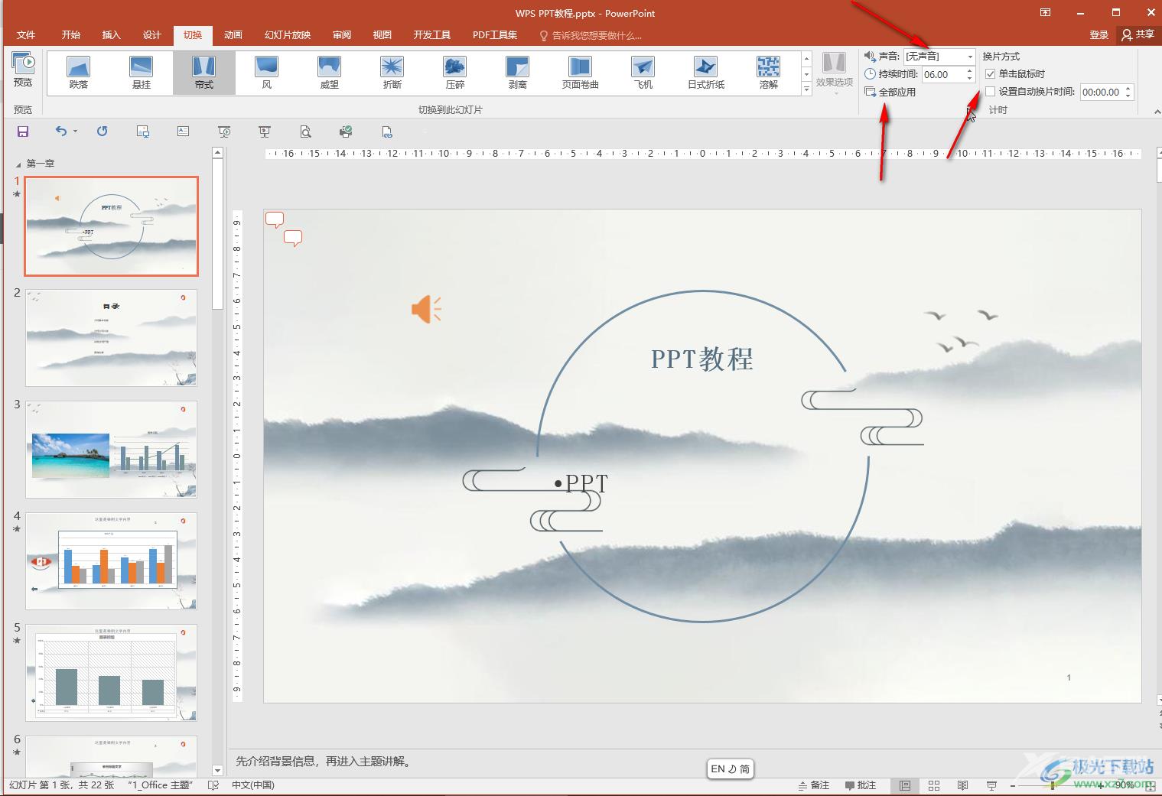The image size is (1162, 796).
Task: Apply the 飞机 transition effect
Action: click(x=643, y=73)
